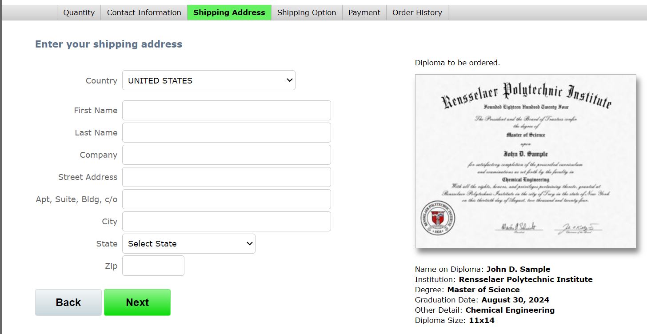Click the 'Chemical Engineering' detail text
This screenshot has height=334, width=647.
point(510,310)
